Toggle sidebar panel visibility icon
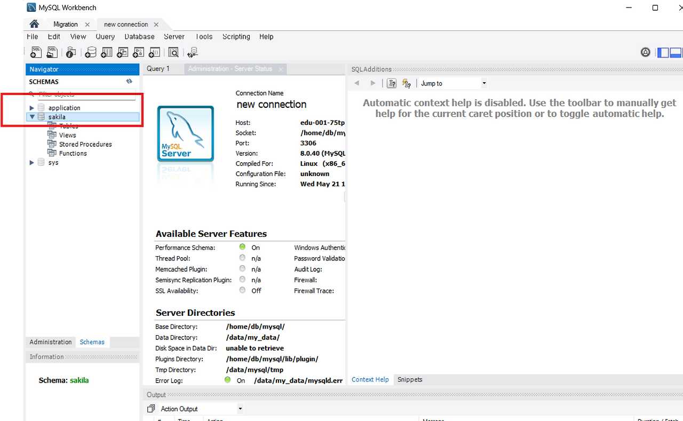The width and height of the screenshot is (683, 421). click(x=663, y=52)
